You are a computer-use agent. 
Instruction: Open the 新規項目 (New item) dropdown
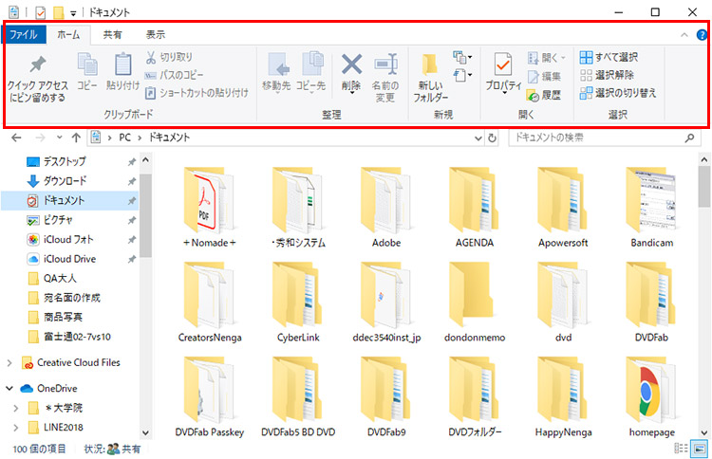[462, 58]
